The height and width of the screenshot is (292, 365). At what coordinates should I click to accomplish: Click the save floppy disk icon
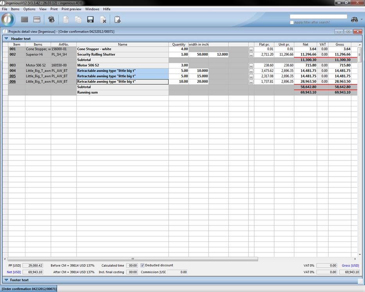[x=90, y=20]
